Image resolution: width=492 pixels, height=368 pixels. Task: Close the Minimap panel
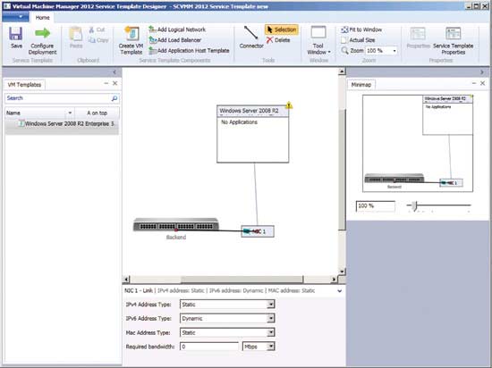482,83
